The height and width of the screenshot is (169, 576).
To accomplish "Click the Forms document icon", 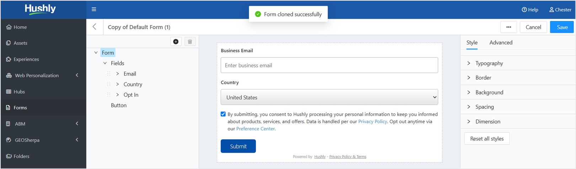I will point(8,108).
